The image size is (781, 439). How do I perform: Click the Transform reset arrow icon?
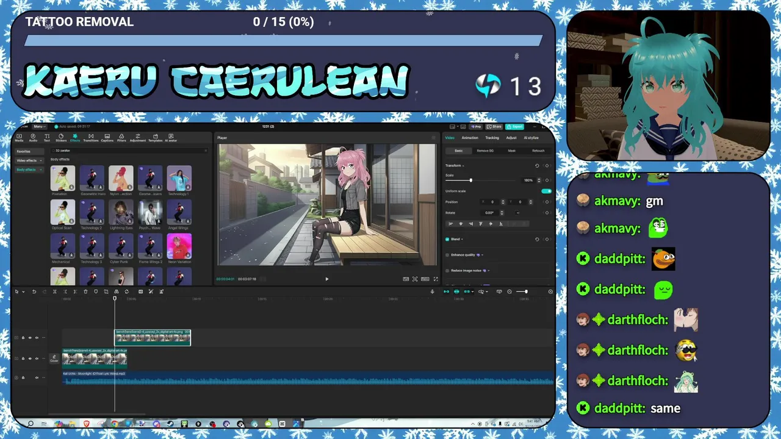pos(537,165)
